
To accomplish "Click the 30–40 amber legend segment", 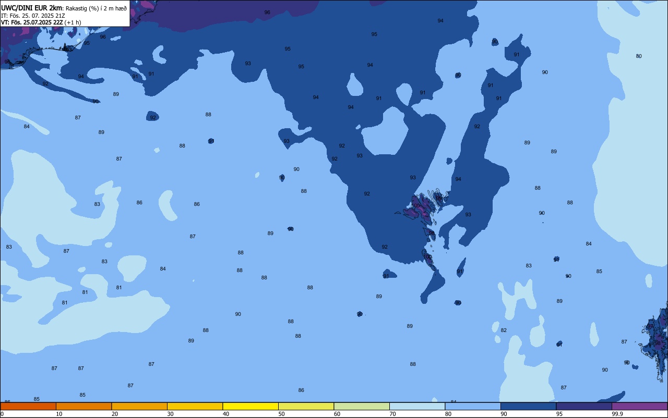I will coord(195,406).
